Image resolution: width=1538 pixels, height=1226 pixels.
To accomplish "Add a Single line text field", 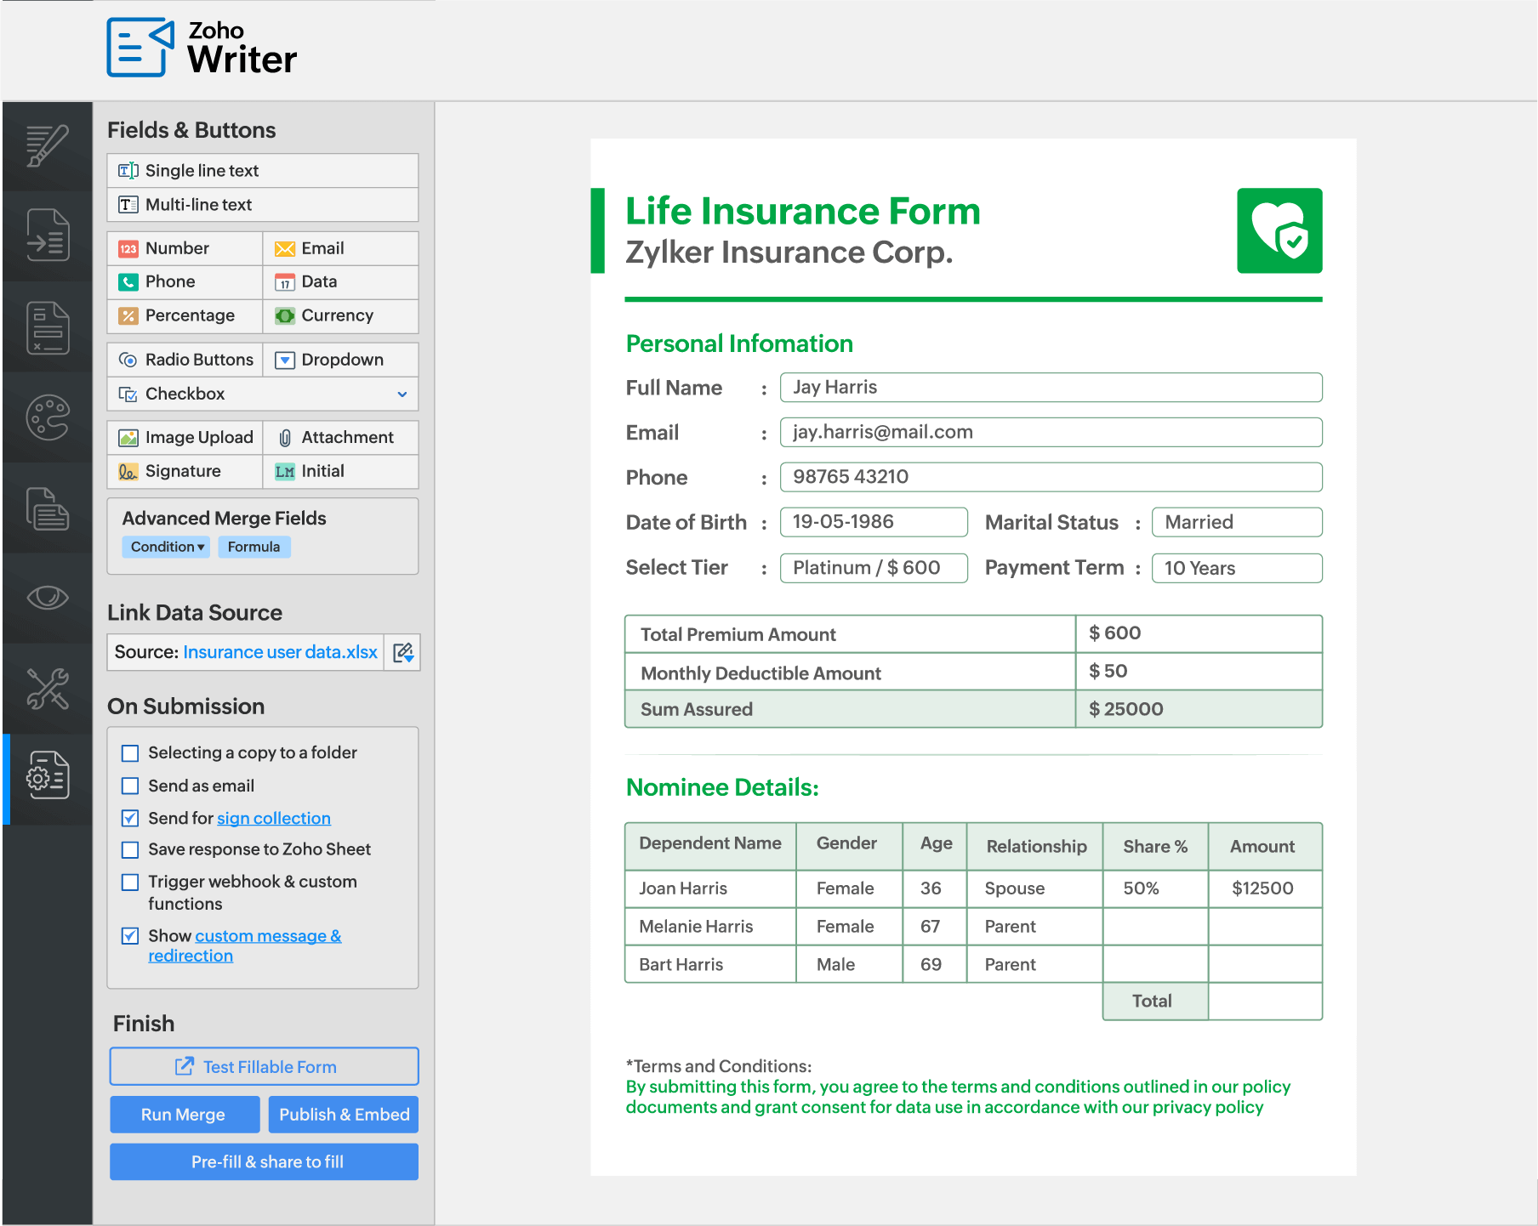I will point(263,171).
